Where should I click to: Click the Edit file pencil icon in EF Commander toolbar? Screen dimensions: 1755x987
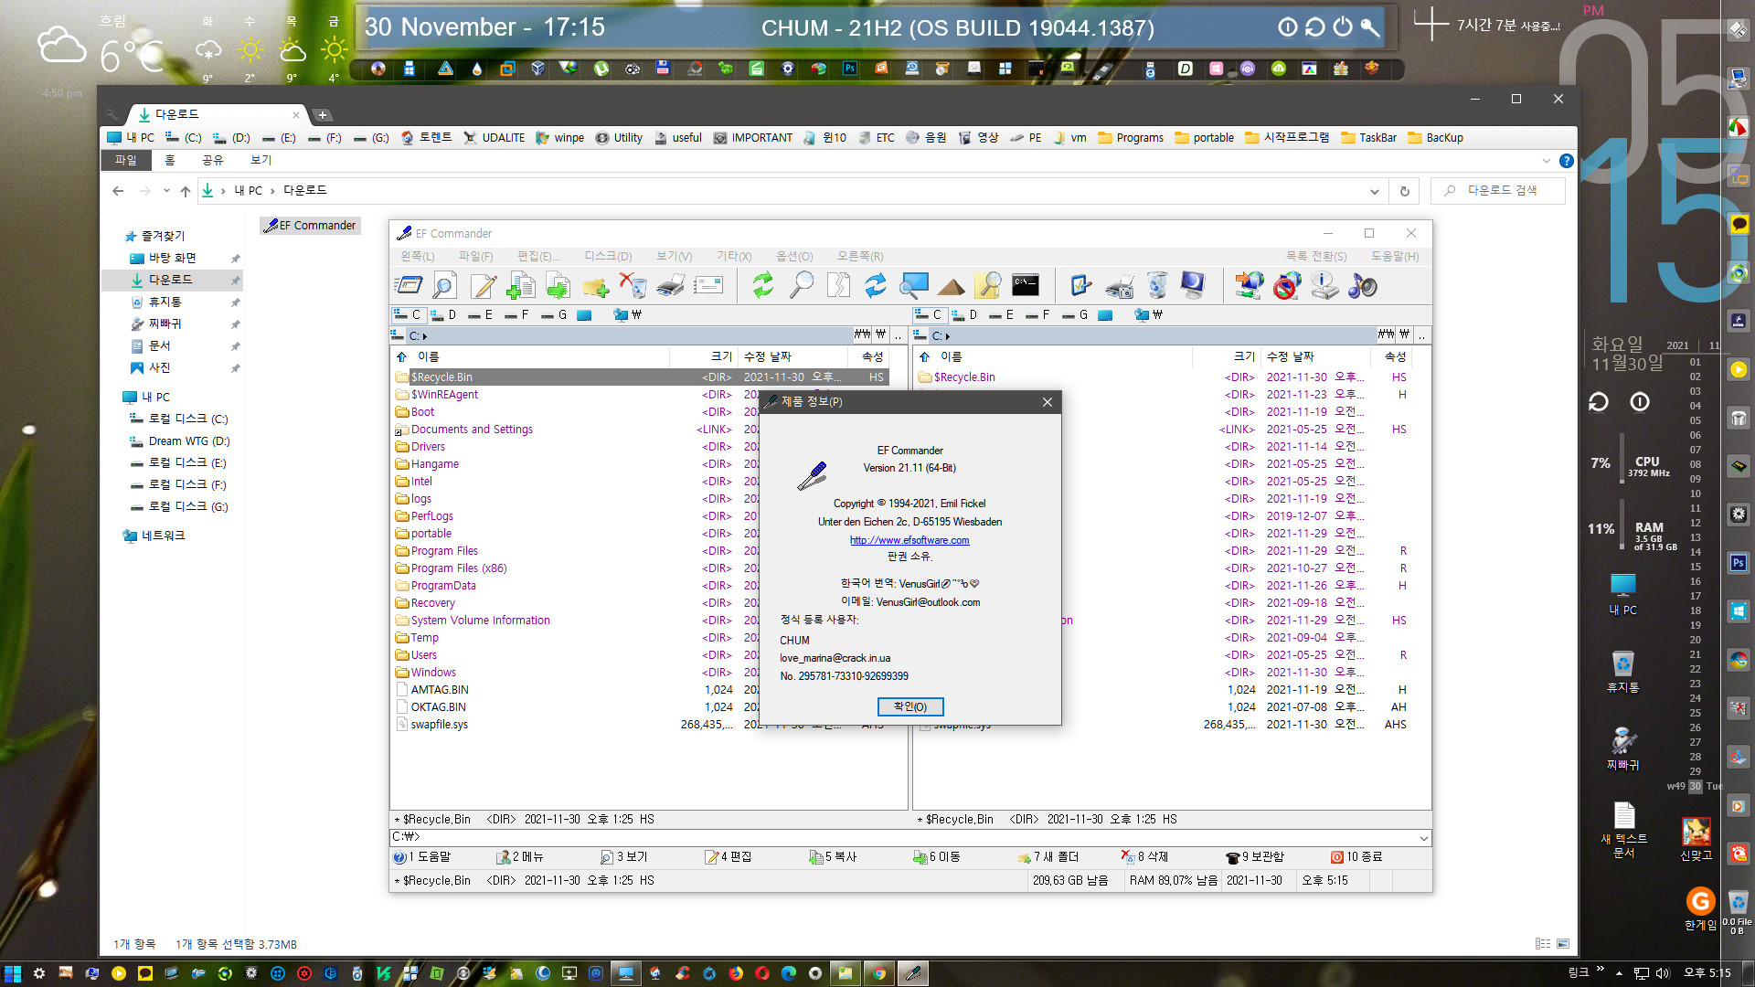pos(484,286)
